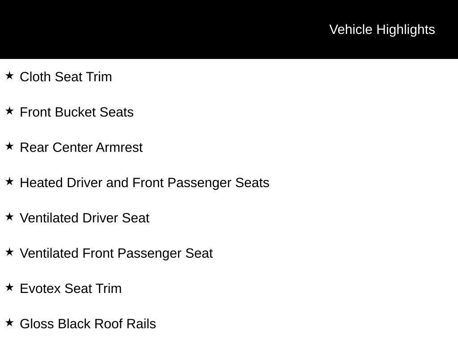The image size is (458, 343).
Task: Select the Cloth Seat Trim text
Action: pyautogui.click(x=66, y=77)
